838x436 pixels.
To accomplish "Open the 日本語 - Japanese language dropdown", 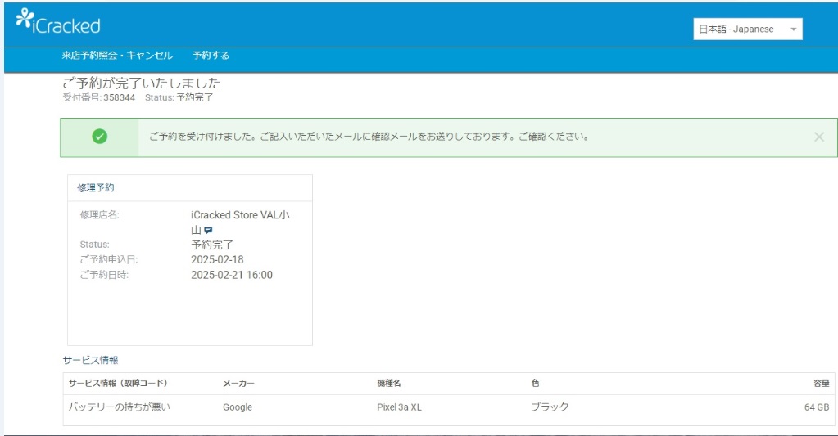I will tap(747, 29).
